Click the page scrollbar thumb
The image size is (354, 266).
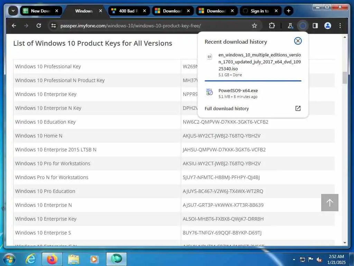click(x=345, y=78)
